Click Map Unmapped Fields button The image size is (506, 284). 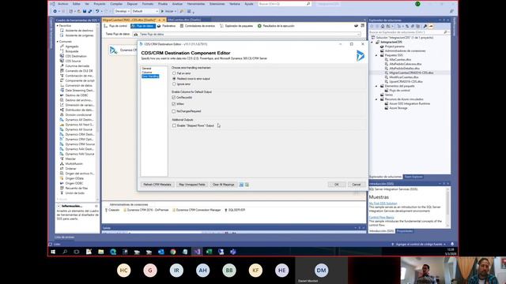192,185
